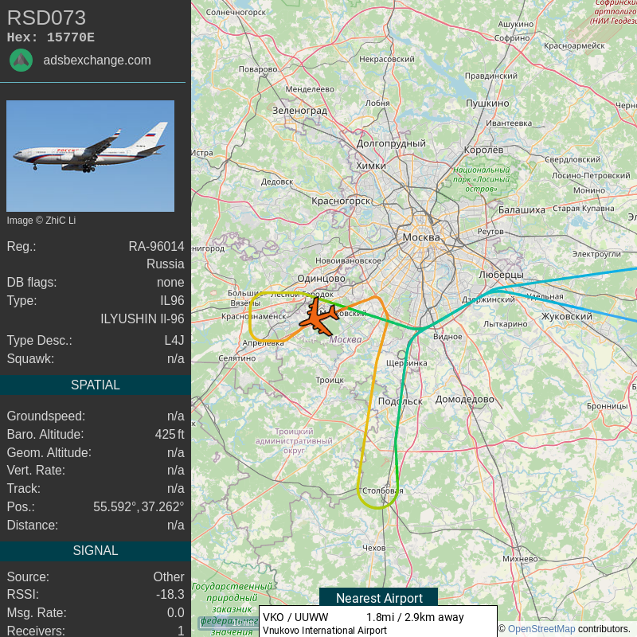Select the RSD073 callsign title
The height and width of the screenshot is (637, 637).
point(47,18)
